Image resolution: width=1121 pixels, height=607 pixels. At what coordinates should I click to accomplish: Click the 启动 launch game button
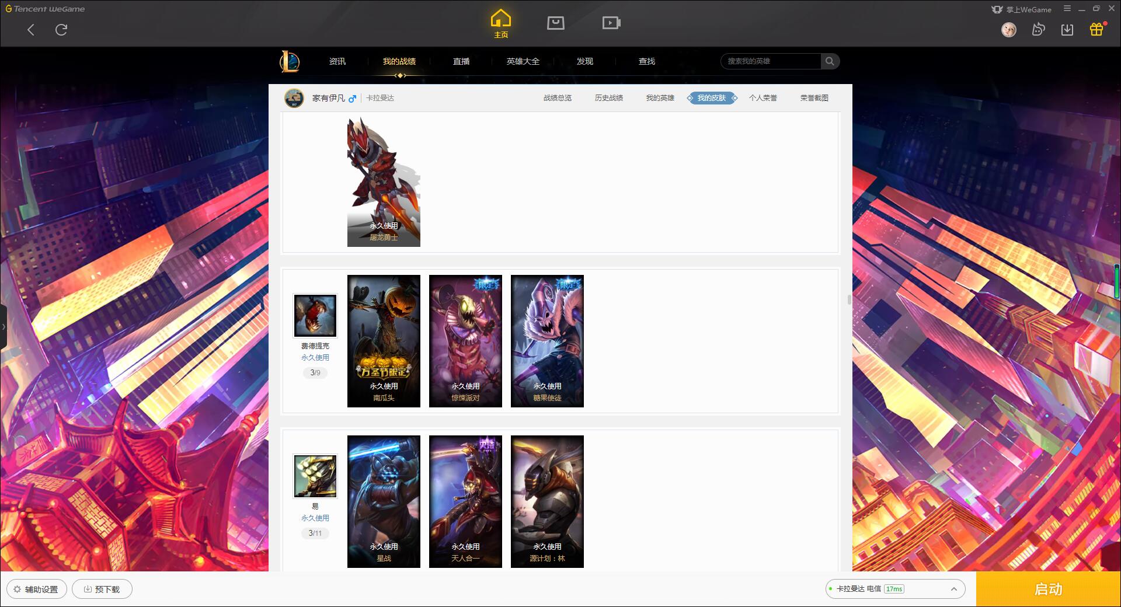point(1048,589)
